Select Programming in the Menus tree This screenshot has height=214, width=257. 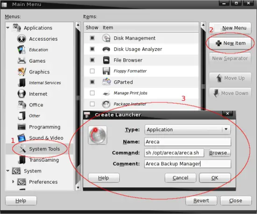tap(44, 127)
